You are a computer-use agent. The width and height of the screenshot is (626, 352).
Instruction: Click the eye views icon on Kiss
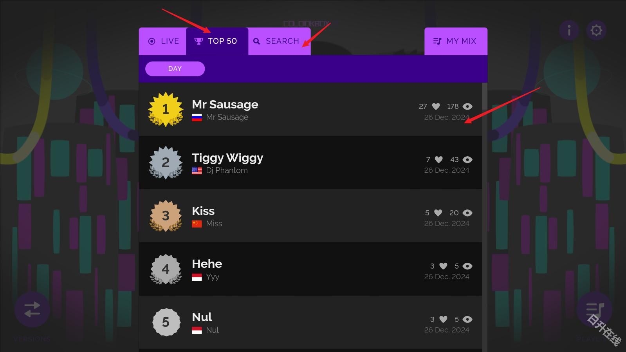467,213
